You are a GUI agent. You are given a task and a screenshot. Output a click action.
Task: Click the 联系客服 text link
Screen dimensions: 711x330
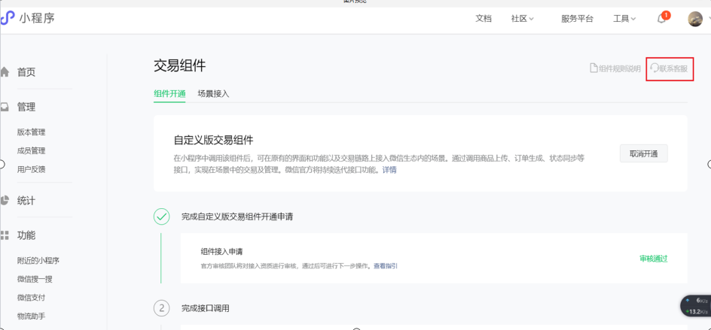tap(674, 69)
